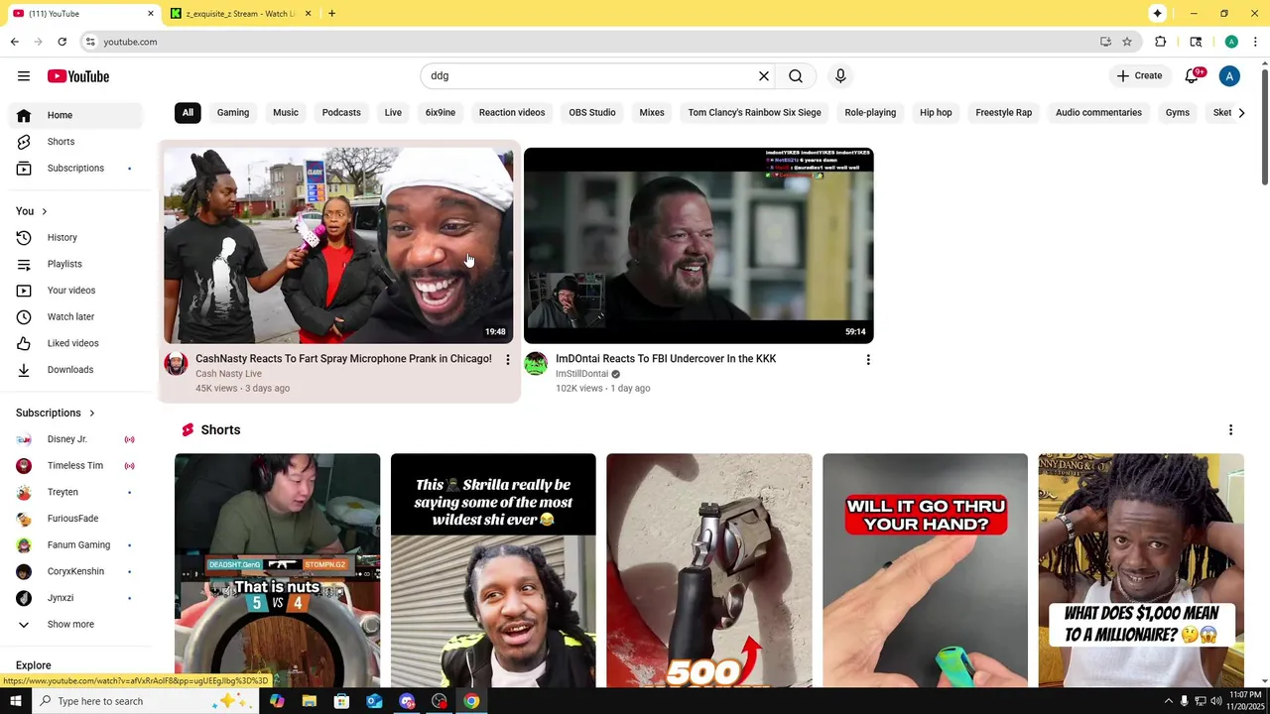Image resolution: width=1270 pixels, height=714 pixels.
Task: Select the Hip hop chip
Action: coord(936,113)
